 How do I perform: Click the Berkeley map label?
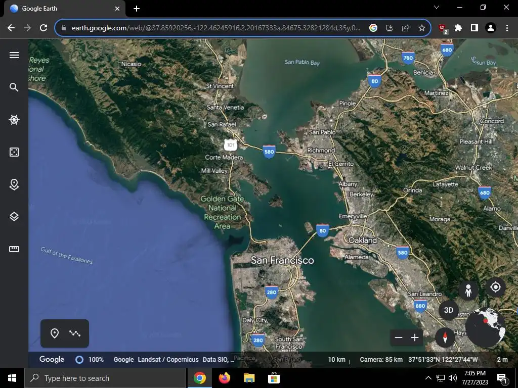[361, 195]
